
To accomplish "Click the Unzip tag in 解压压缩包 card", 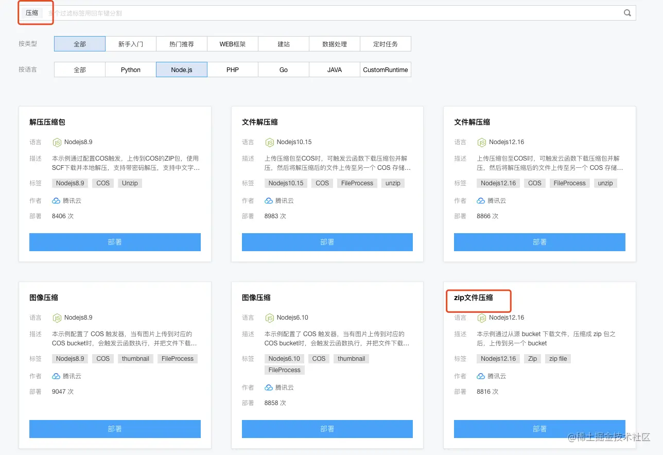I will [x=130, y=183].
